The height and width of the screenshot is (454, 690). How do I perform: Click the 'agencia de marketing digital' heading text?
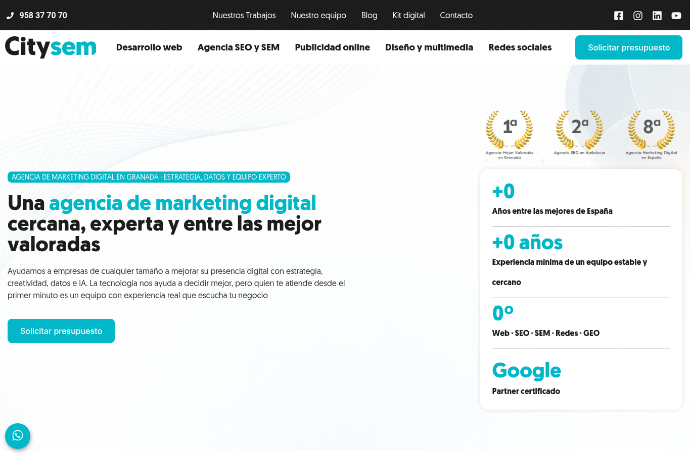(182, 203)
